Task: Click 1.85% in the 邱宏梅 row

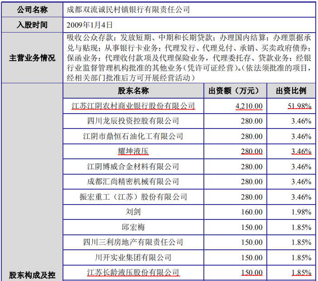Action: tap(301, 227)
